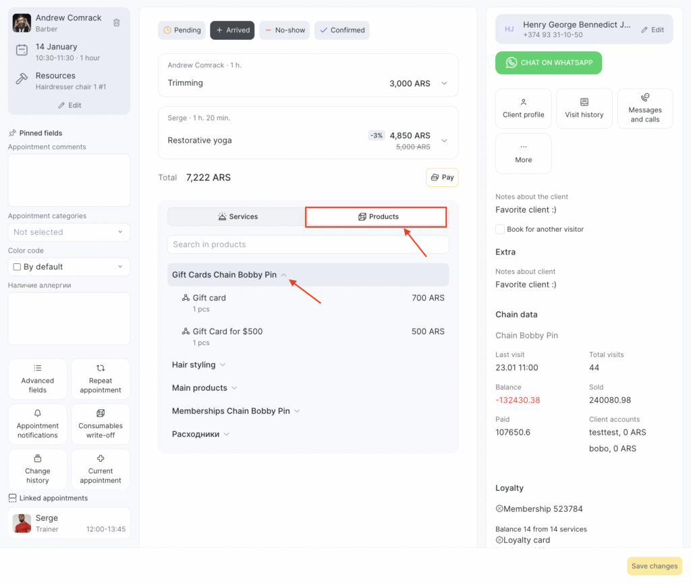
Task: Open Change history tile
Action: [38, 469]
